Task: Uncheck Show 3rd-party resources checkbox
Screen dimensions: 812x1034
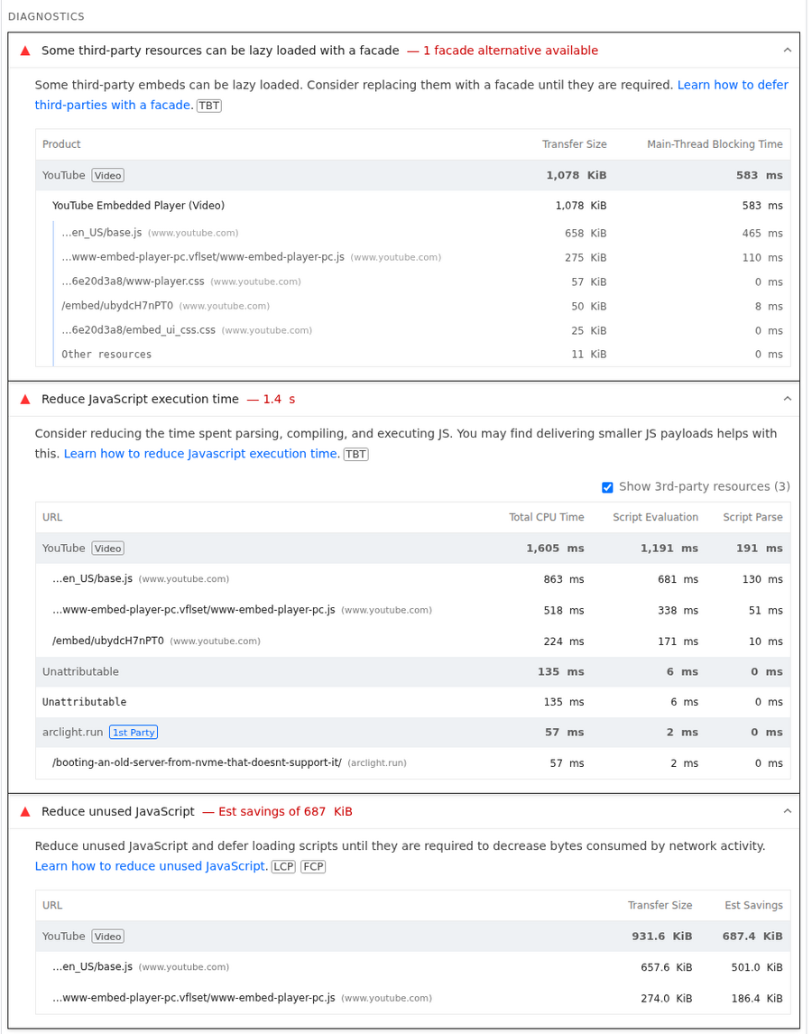Action: click(x=607, y=487)
